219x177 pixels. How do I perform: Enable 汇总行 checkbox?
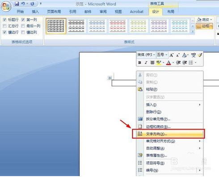tap(5, 26)
